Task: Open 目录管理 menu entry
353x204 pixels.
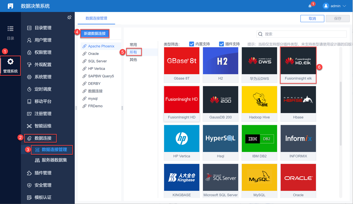Action: click(x=43, y=28)
